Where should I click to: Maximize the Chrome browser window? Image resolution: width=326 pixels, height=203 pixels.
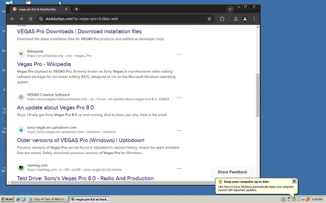tap(246, 7)
